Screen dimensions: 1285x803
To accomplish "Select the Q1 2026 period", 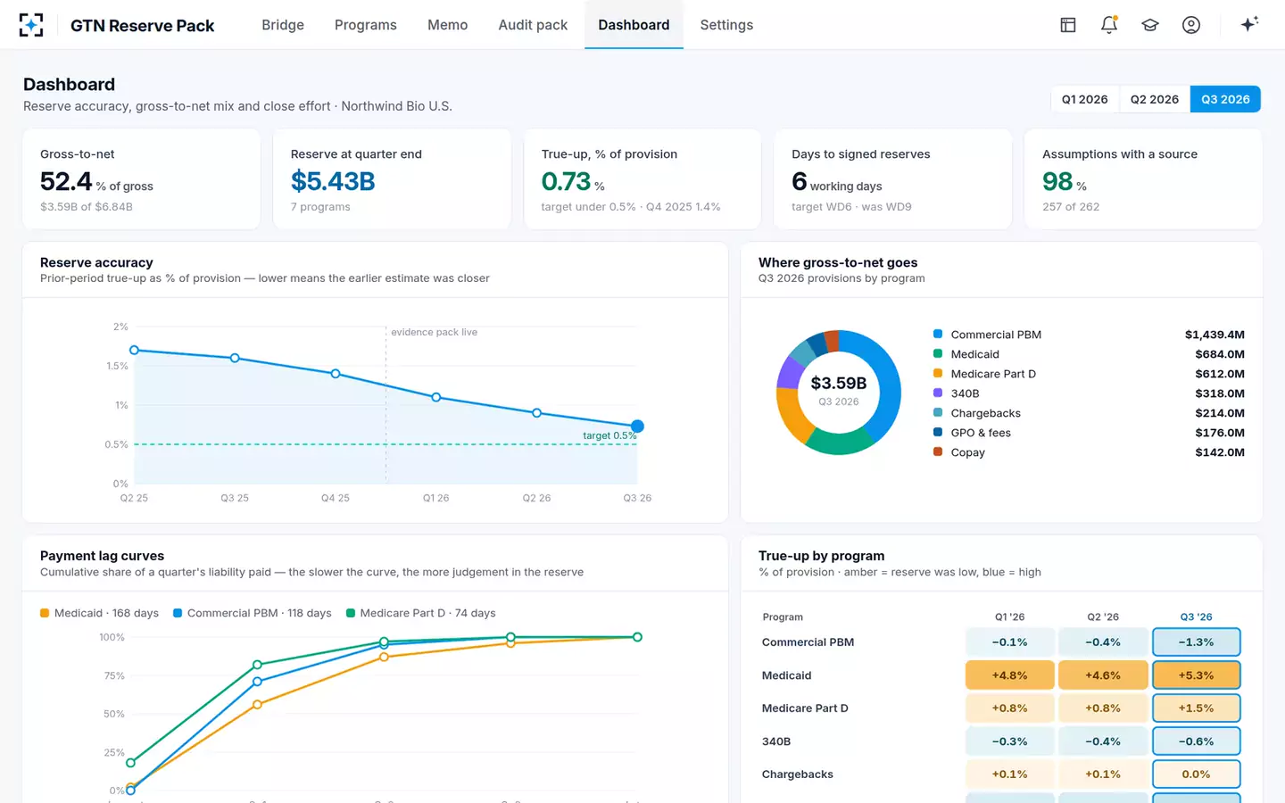I will click(x=1085, y=99).
